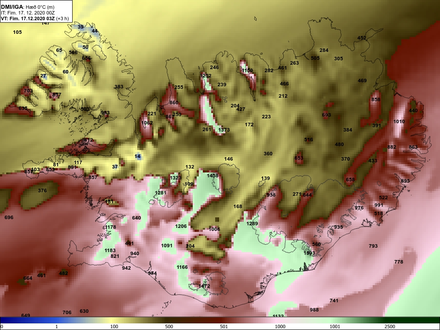Pick map value 168
The height and width of the screenshot is (330, 440).
tap(238, 206)
